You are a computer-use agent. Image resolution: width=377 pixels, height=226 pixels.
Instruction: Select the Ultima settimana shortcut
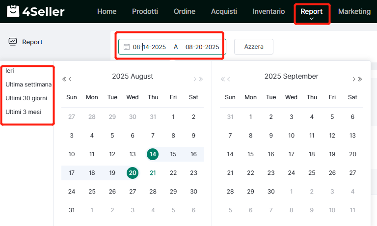[x=28, y=85]
